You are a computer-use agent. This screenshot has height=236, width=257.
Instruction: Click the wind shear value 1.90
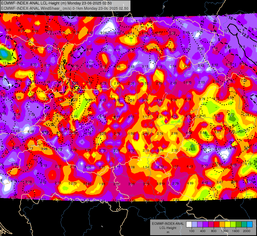[x=74, y=116]
